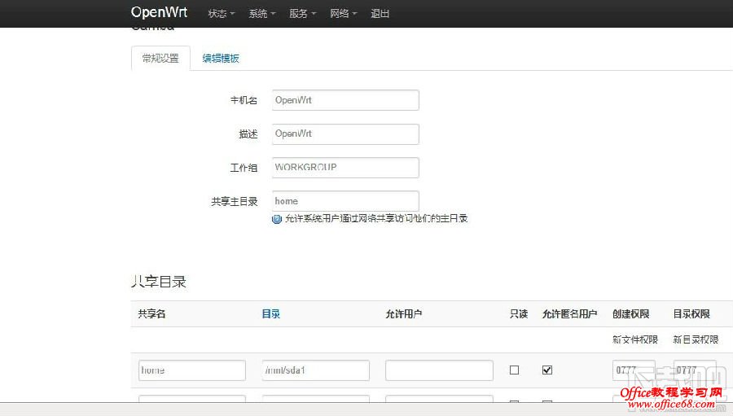This screenshot has height=416, width=733.
Task: Click the 允许匿名用户 column header
Action: coord(569,314)
